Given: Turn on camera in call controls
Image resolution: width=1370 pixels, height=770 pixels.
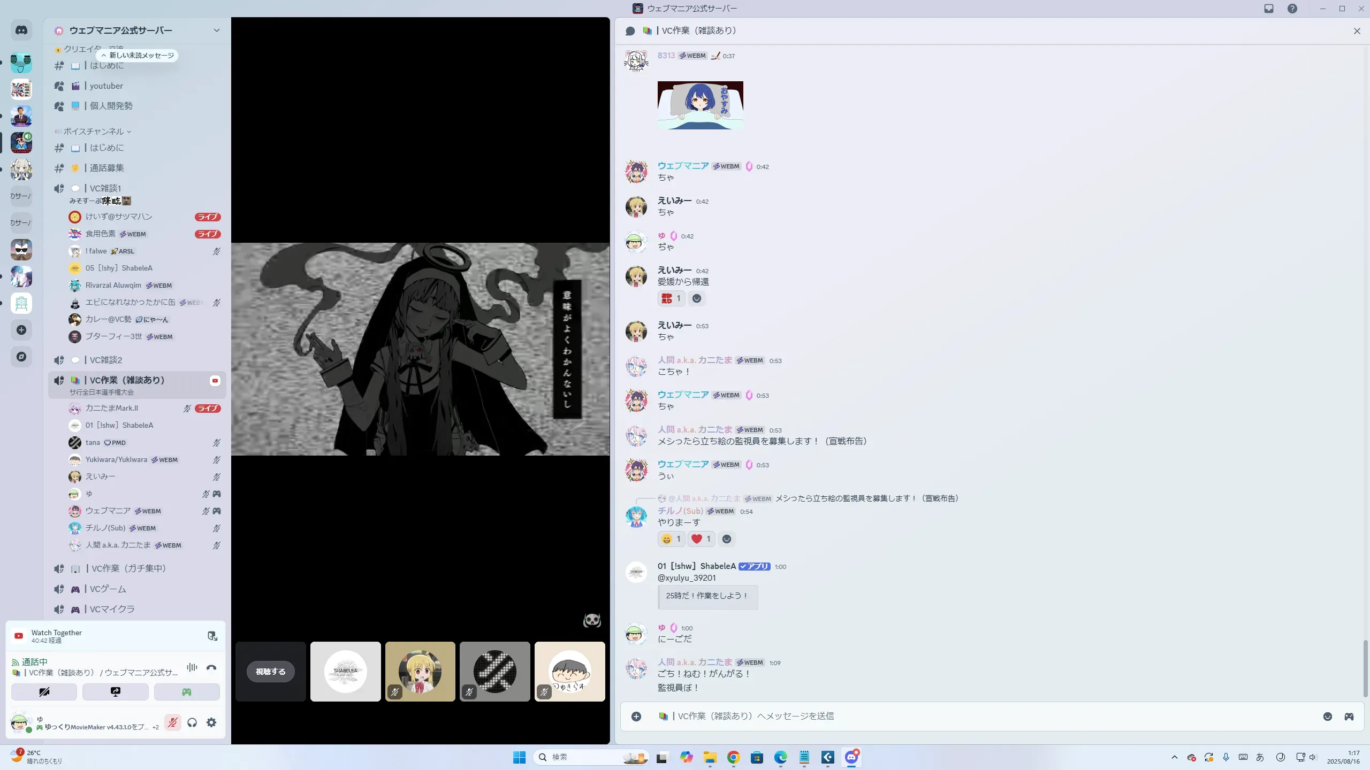Looking at the screenshot, I should pos(44,692).
